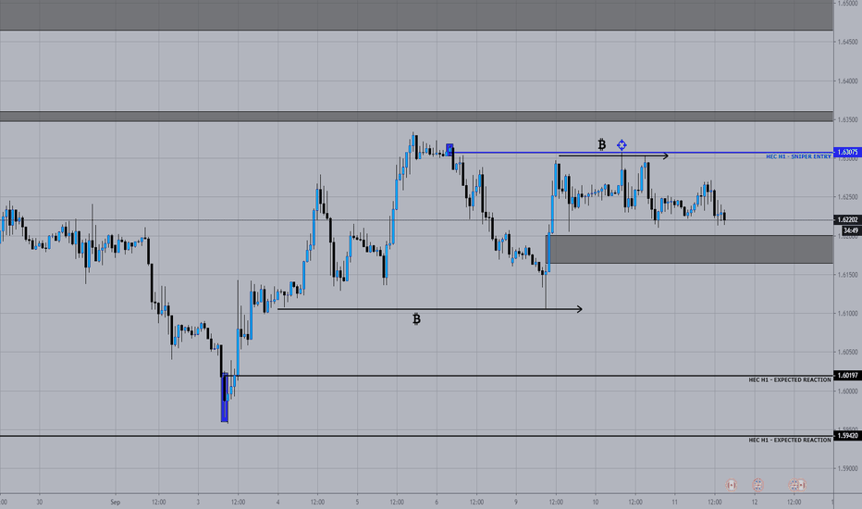
Task: Select the 1.59420 price level label
Action: click(847, 436)
